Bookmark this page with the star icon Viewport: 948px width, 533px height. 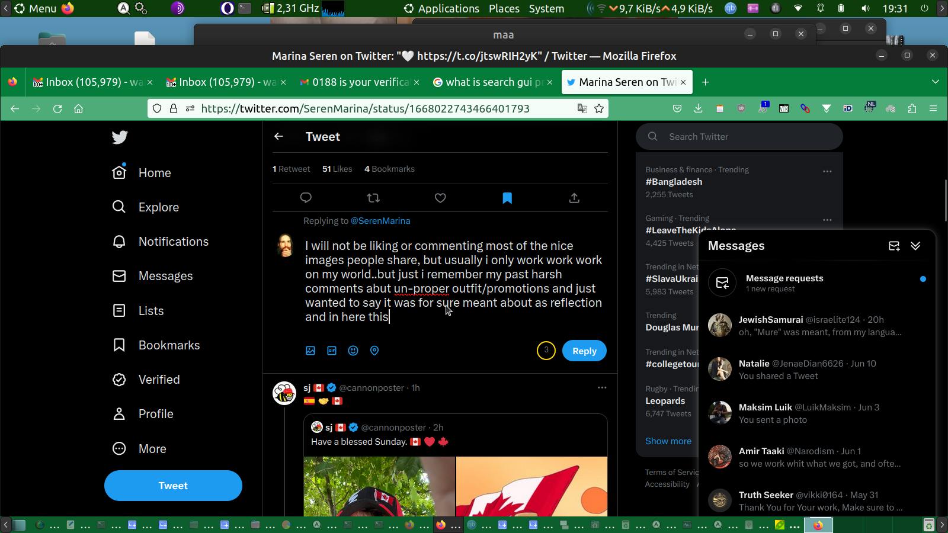(599, 108)
